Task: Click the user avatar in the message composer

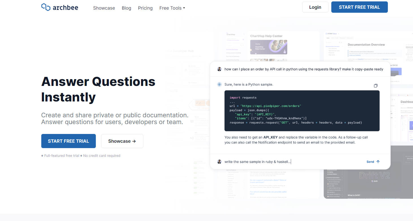Action: tap(219, 162)
